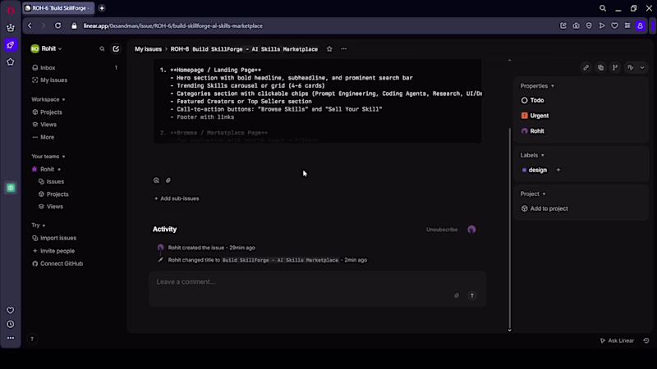
Task: Click Add sub-issues button
Action: pos(177,198)
